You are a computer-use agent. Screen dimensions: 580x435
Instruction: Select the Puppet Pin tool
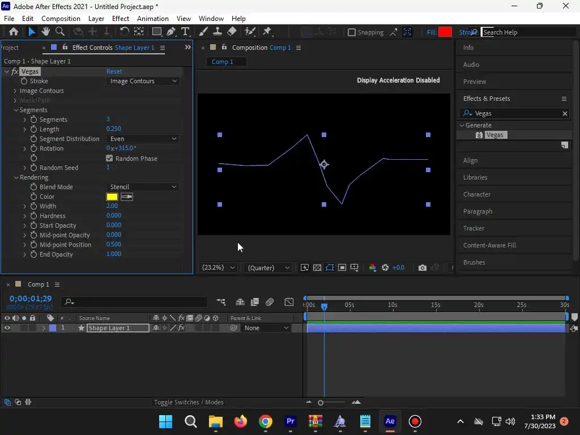(x=267, y=32)
